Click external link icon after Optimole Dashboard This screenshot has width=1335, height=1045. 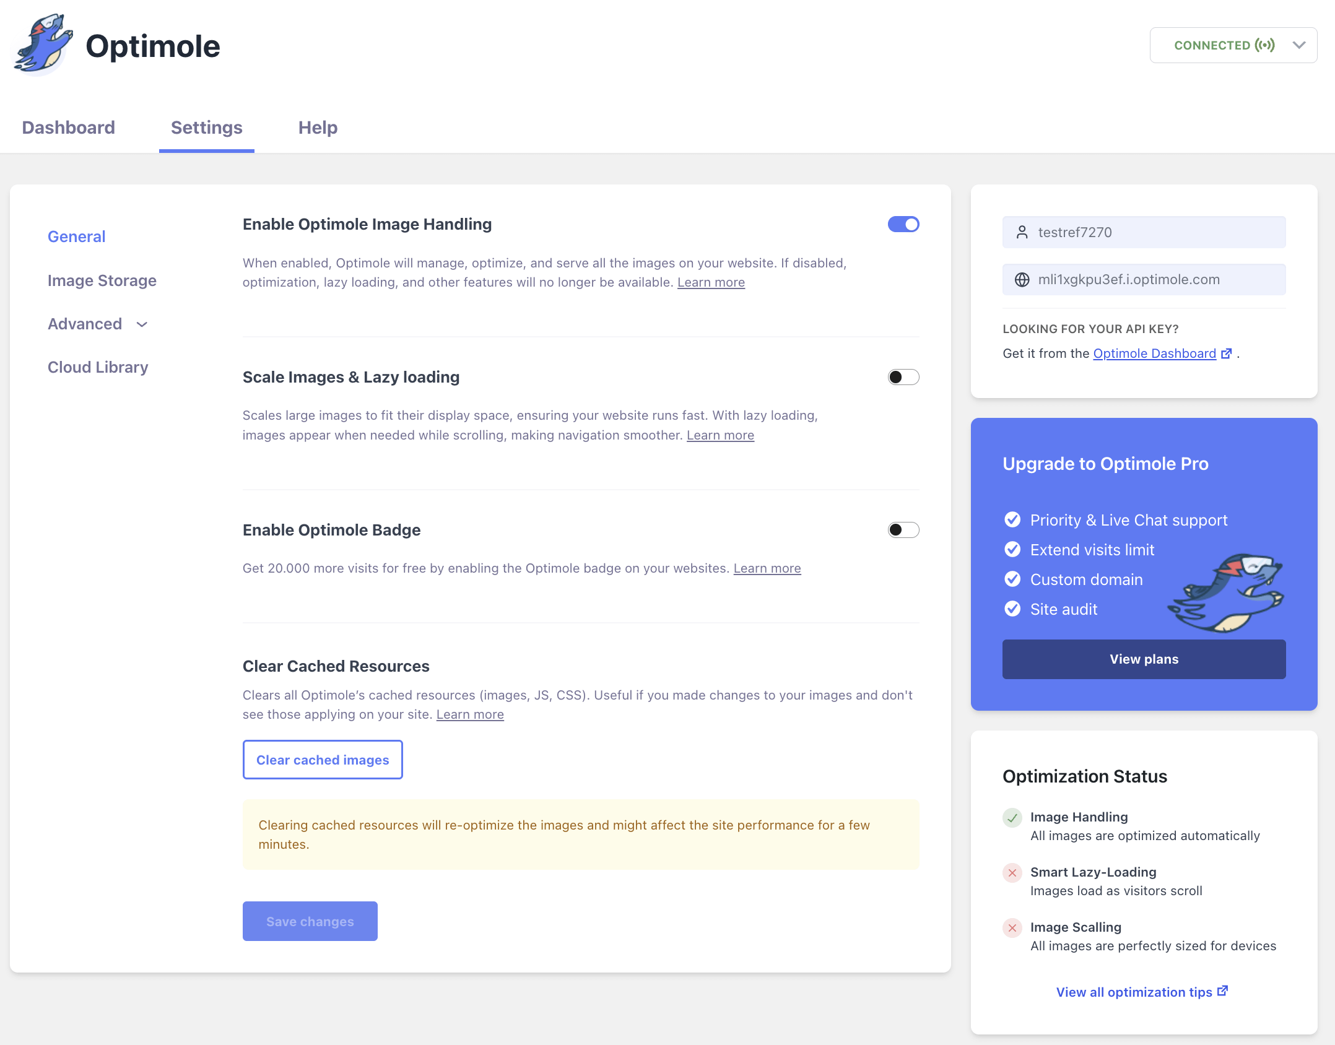click(1226, 353)
